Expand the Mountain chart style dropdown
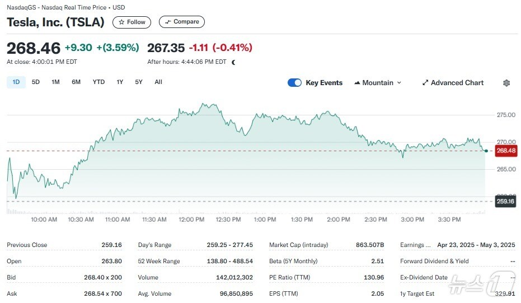This screenshot has height=303, width=521. coord(398,83)
